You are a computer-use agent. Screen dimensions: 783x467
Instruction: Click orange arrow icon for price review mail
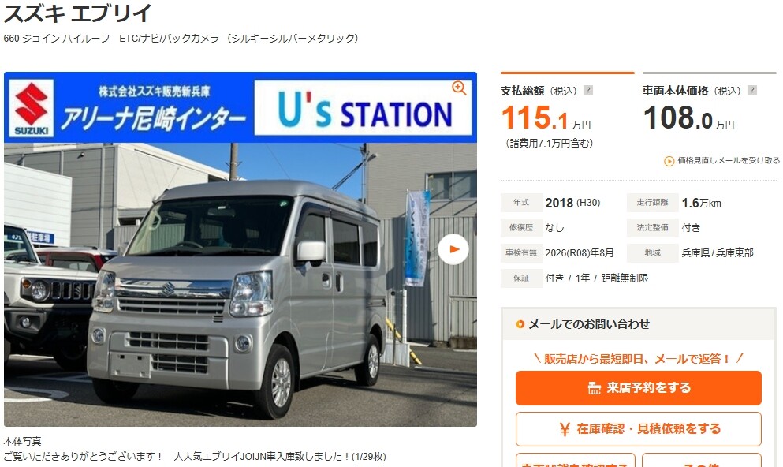669,161
